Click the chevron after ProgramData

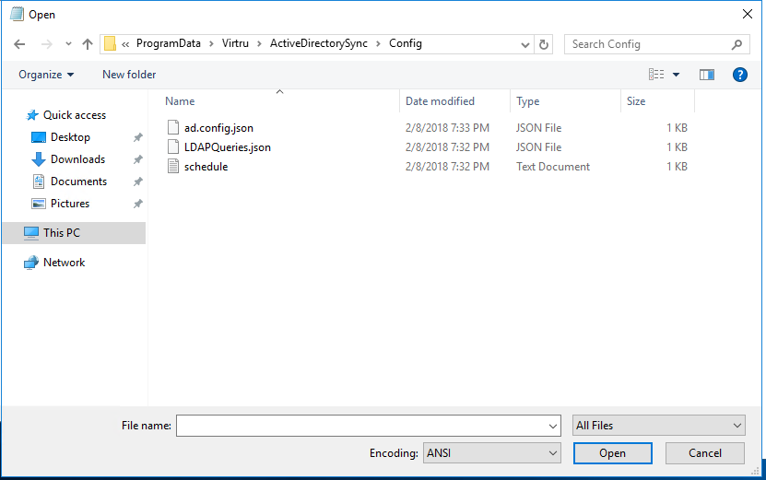click(x=211, y=44)
